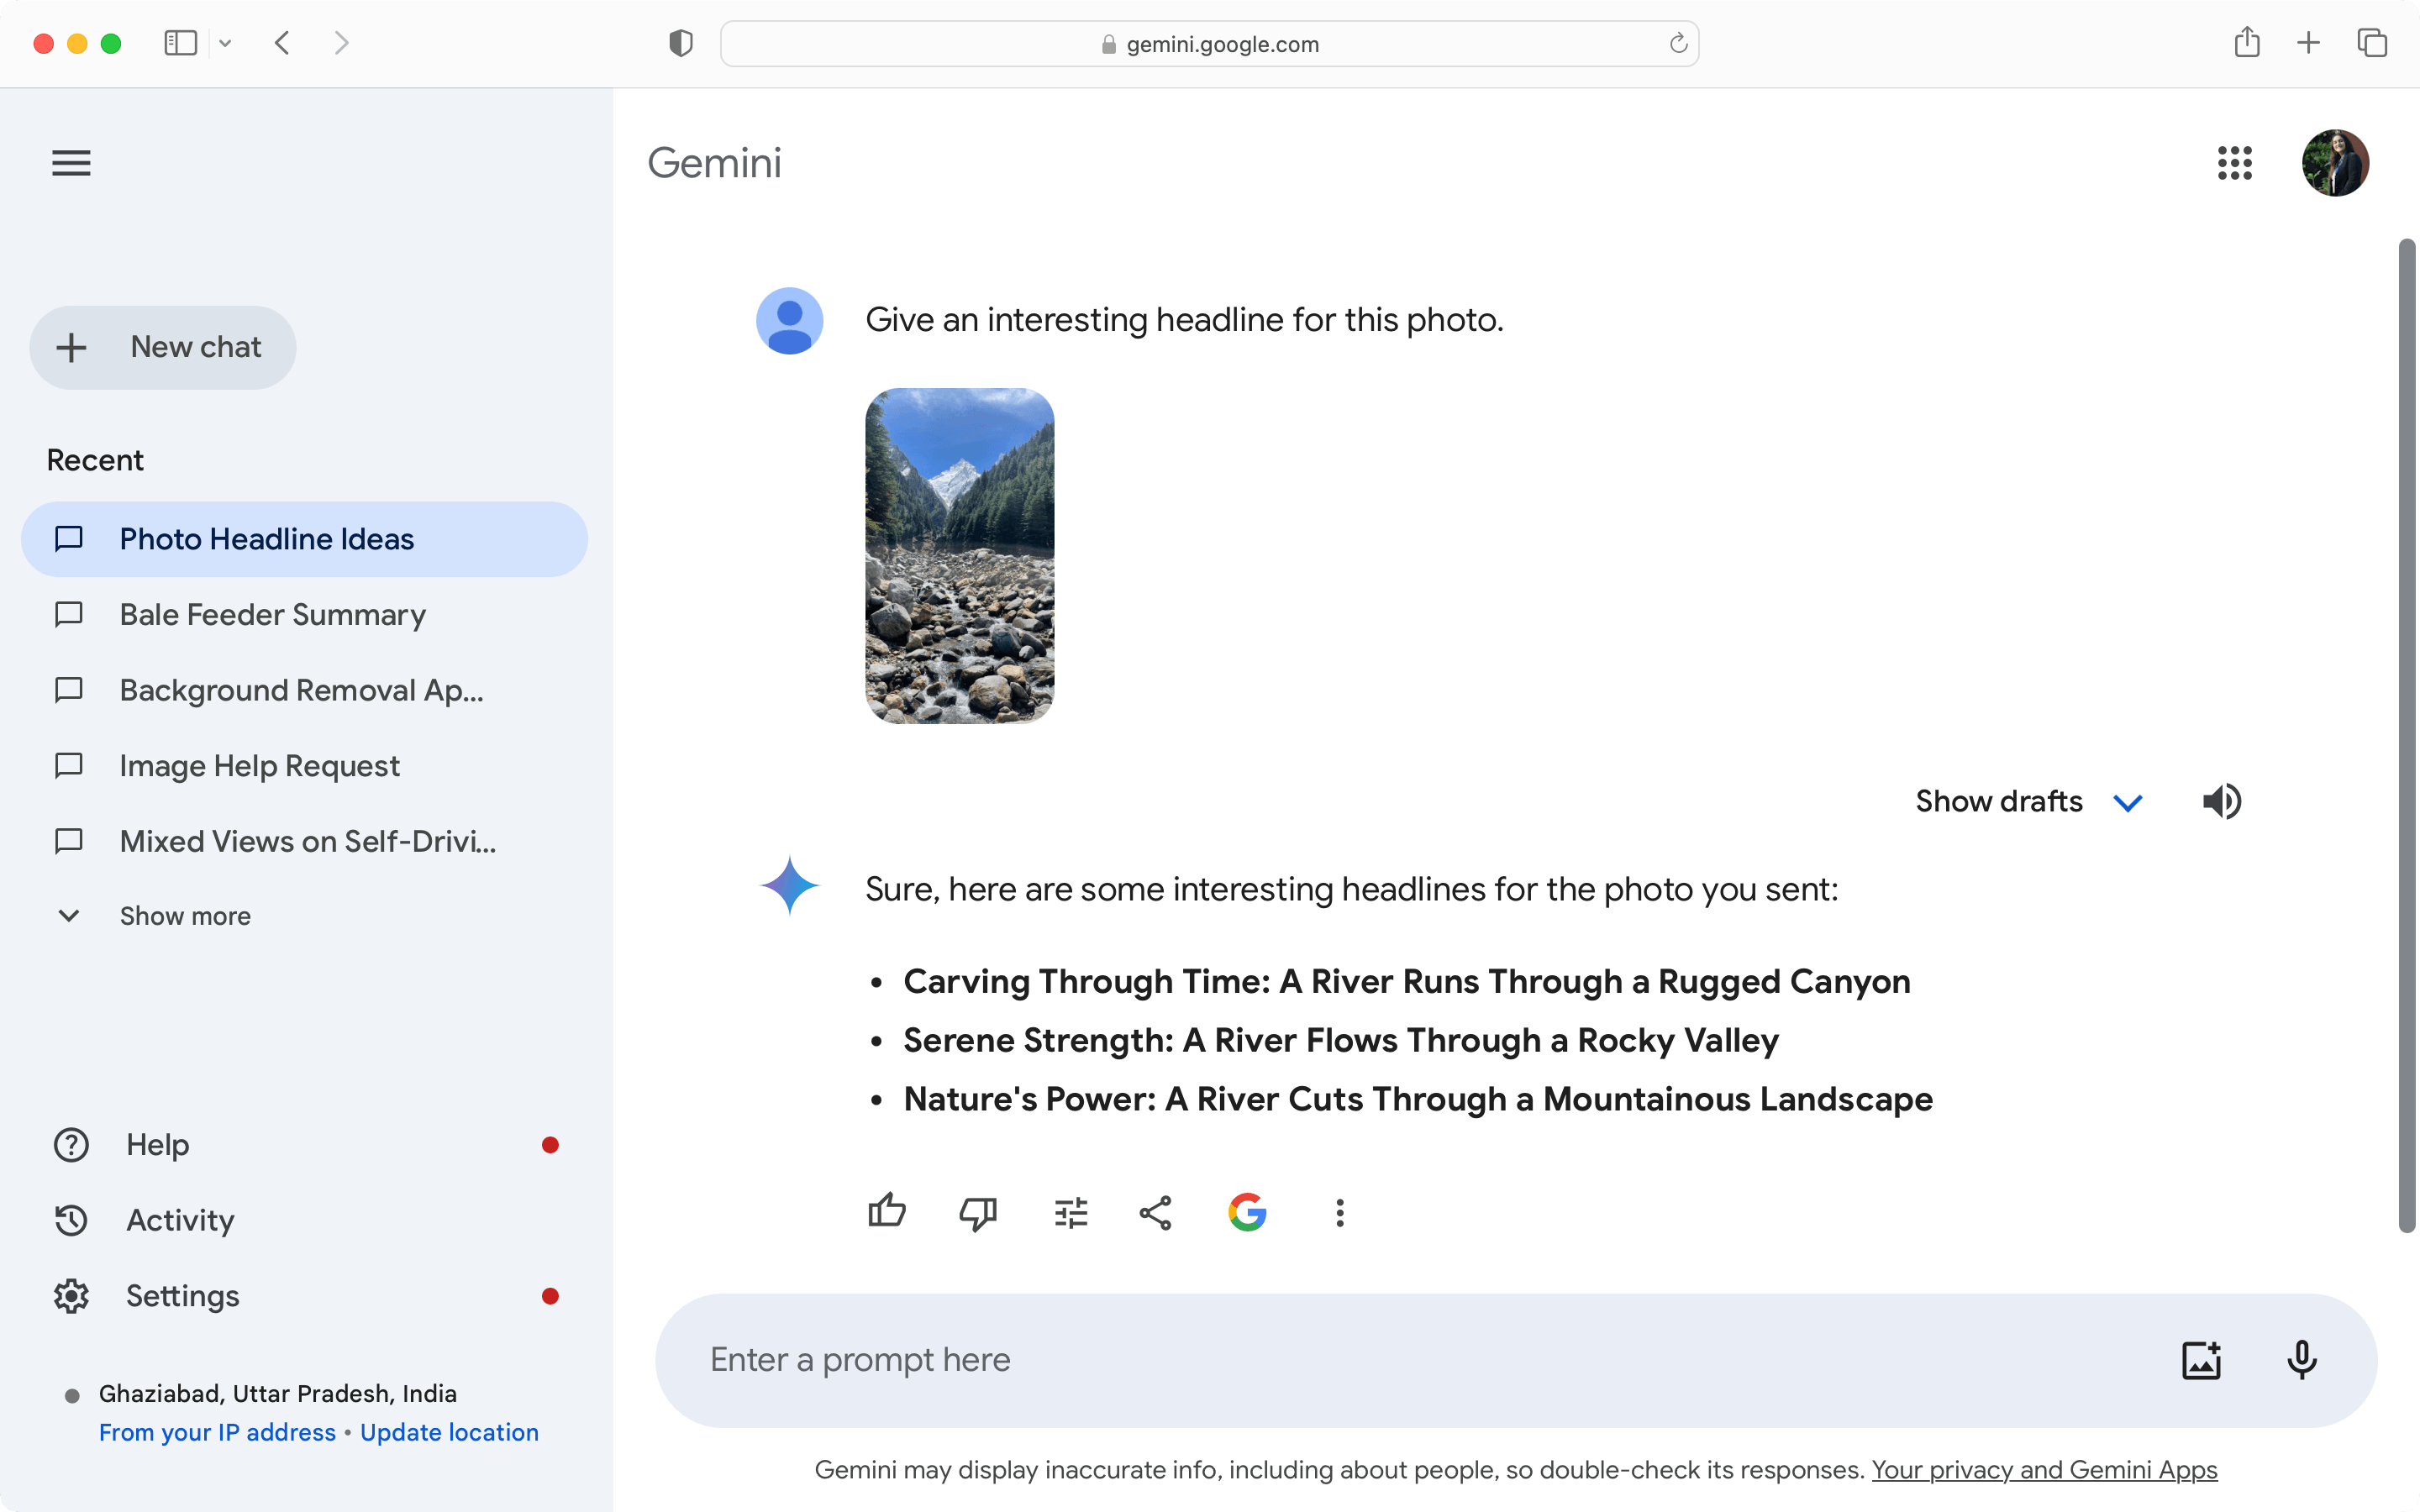Open the account profile picture
The image size is (2420, 1512).
[2335, 163]
